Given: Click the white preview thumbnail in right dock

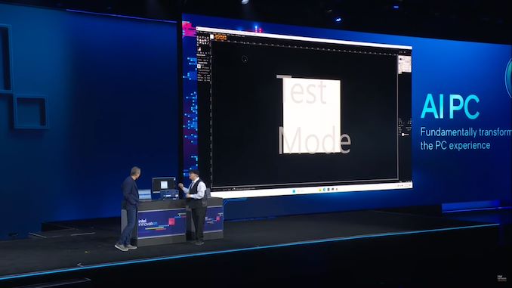Looking at the screenshot, I should click(405, 64).
